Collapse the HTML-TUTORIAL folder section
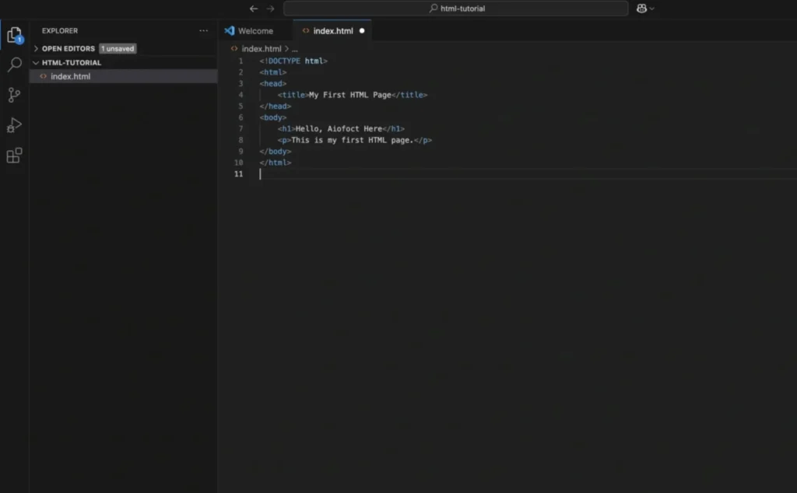797x493 pixels. pos(36,63)
